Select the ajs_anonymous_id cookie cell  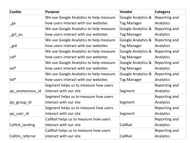27,88
